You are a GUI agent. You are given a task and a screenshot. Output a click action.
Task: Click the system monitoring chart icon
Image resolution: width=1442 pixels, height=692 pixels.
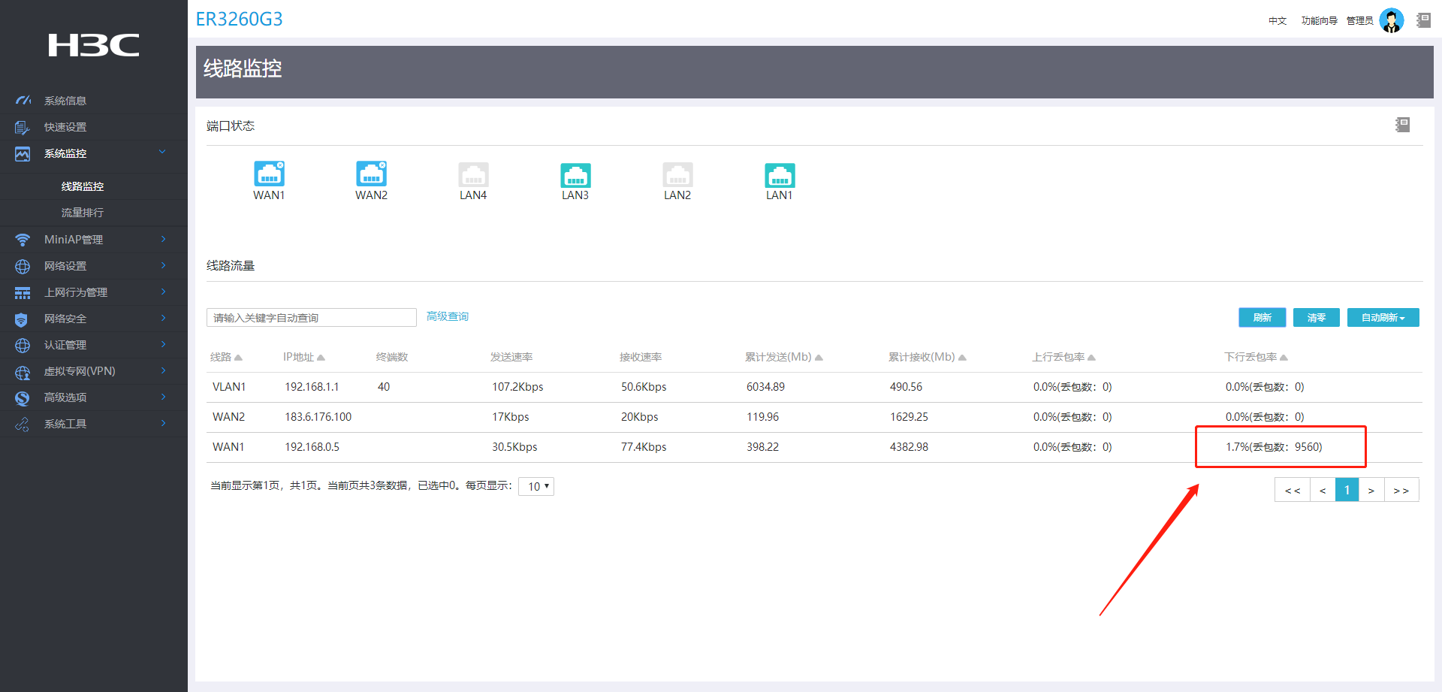[x=23, y=153]
